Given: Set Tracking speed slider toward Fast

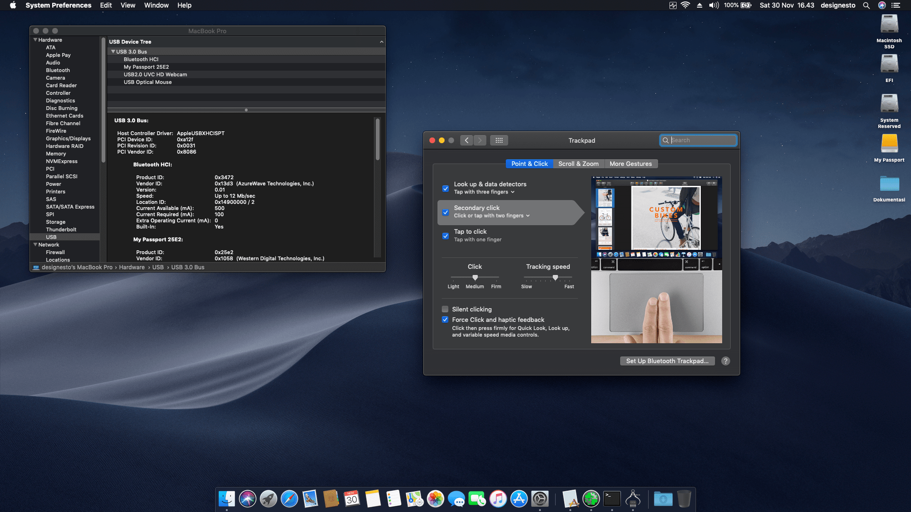Looking at the screenshot, I should pyautogui.click(x=567, y=278).
